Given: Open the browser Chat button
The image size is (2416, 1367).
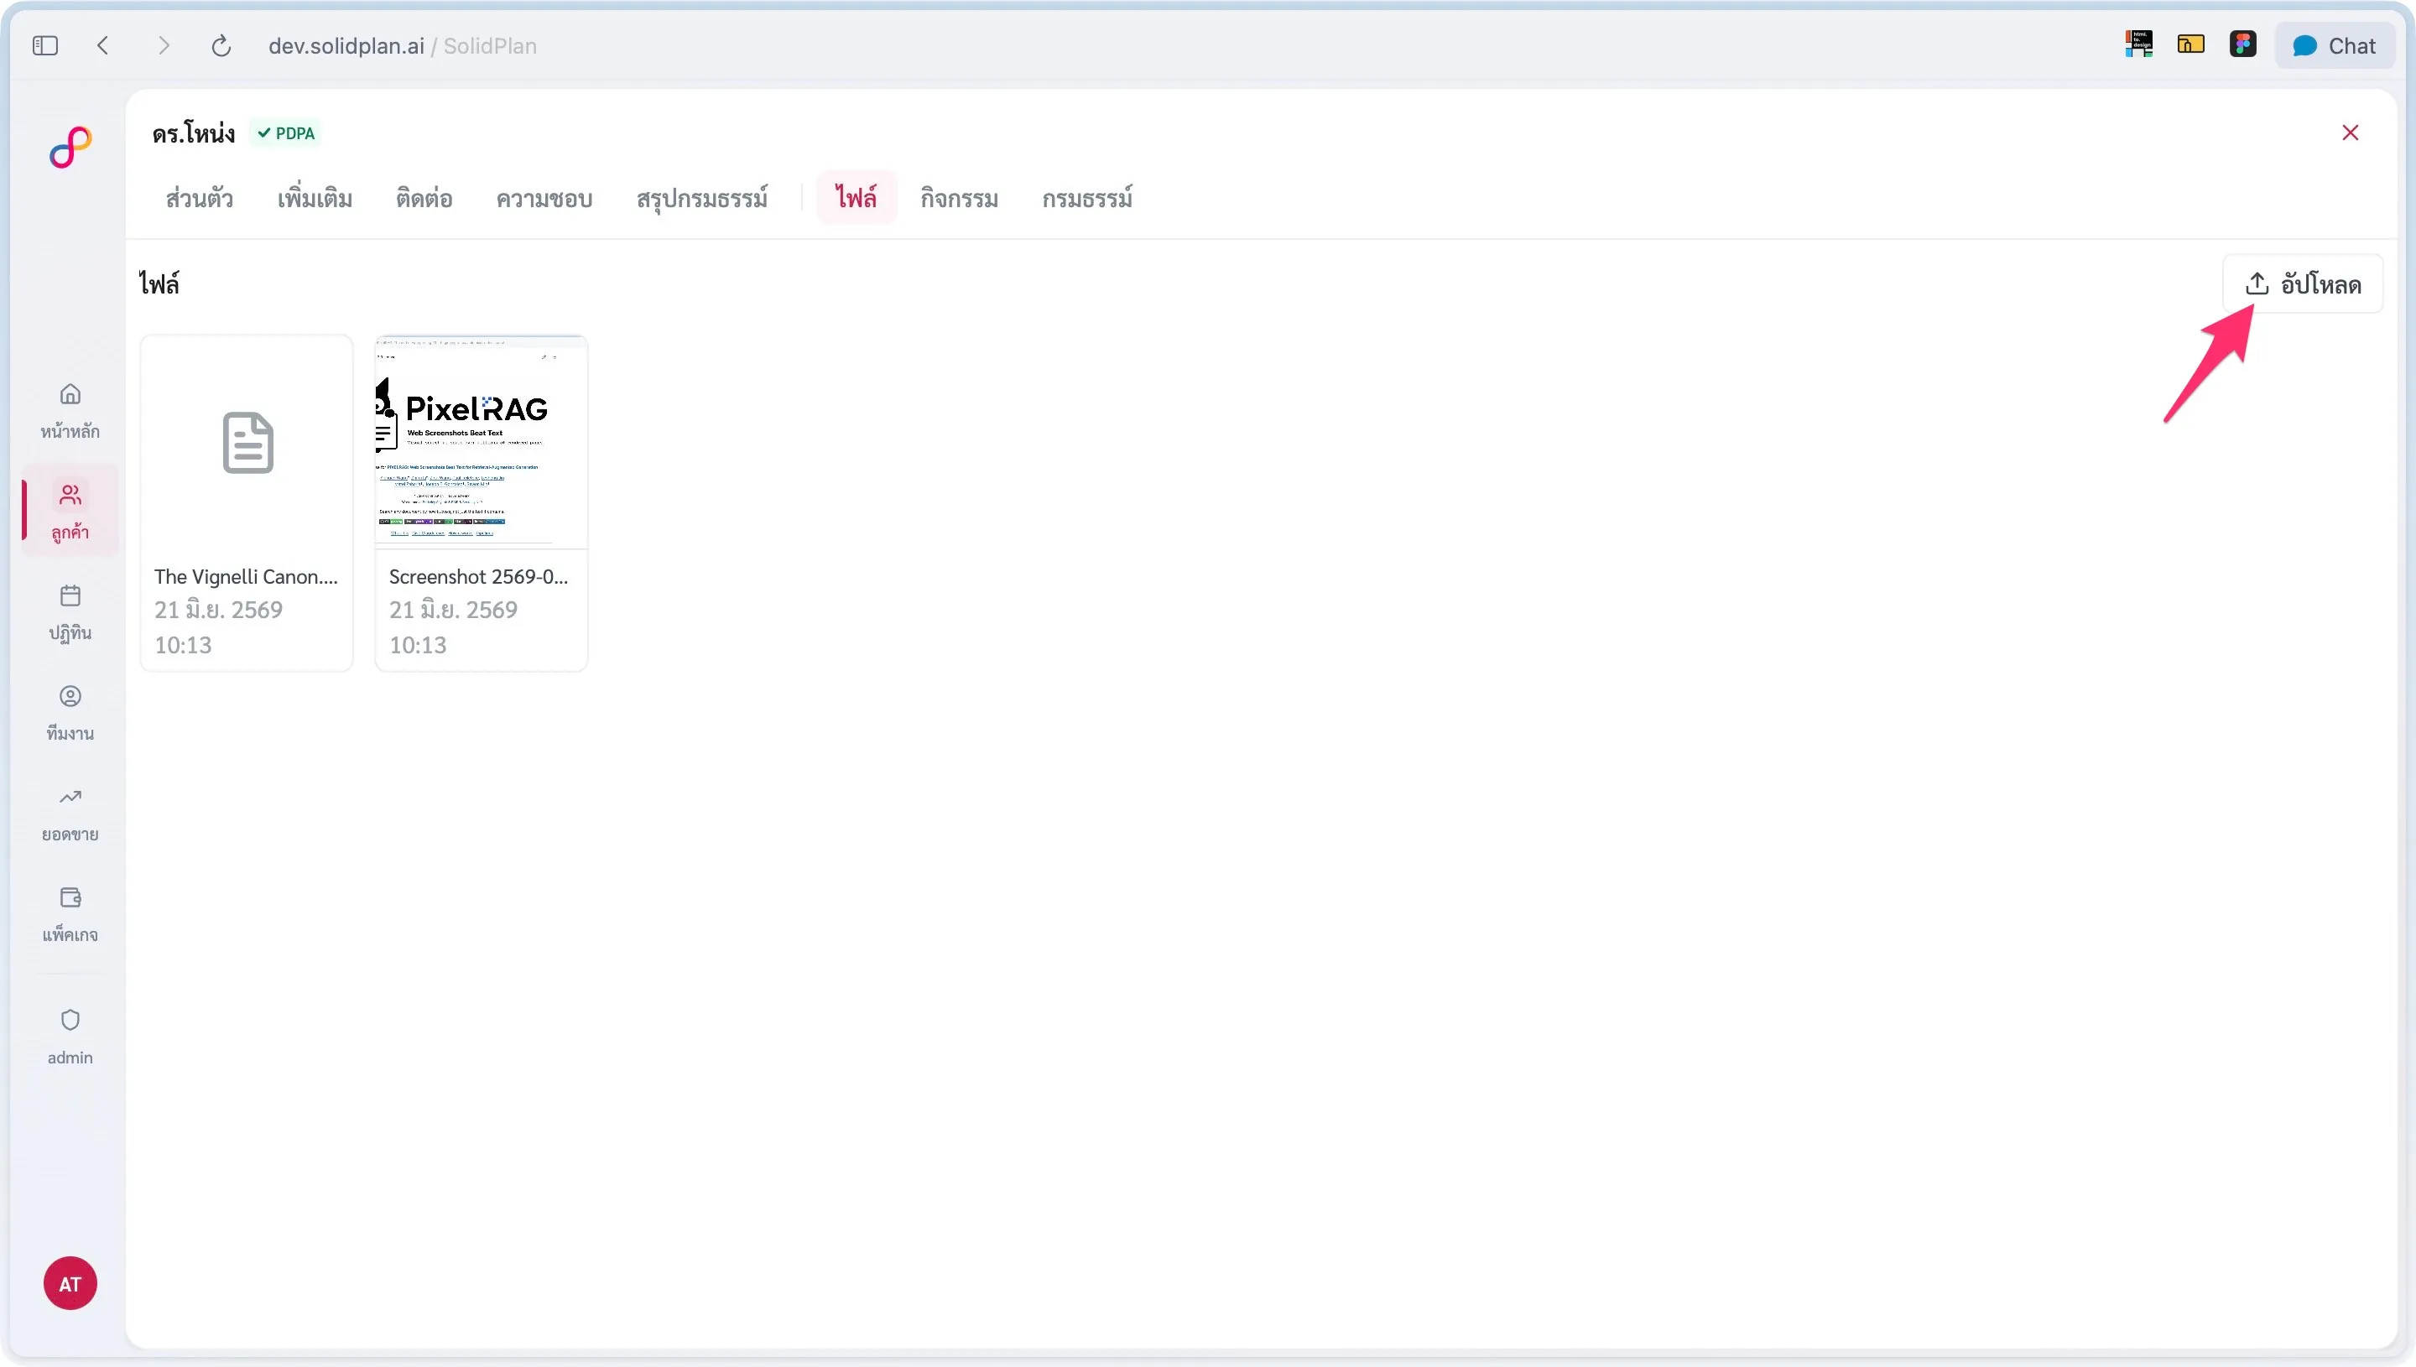Looking at the screenshot, I should [2335, 46].
